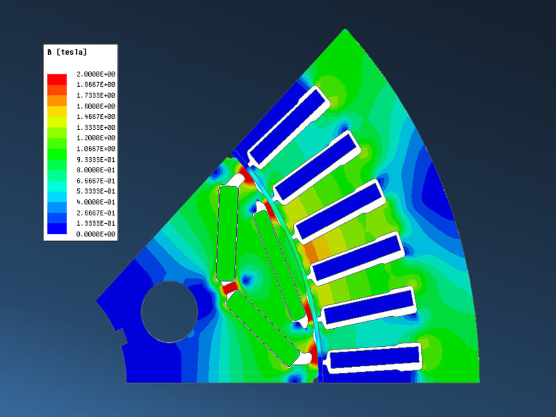The image size is (556, 417).
Task: Select the bottommost blue stator slot winding
Action: pyautogui.click(x=375, y=359)
